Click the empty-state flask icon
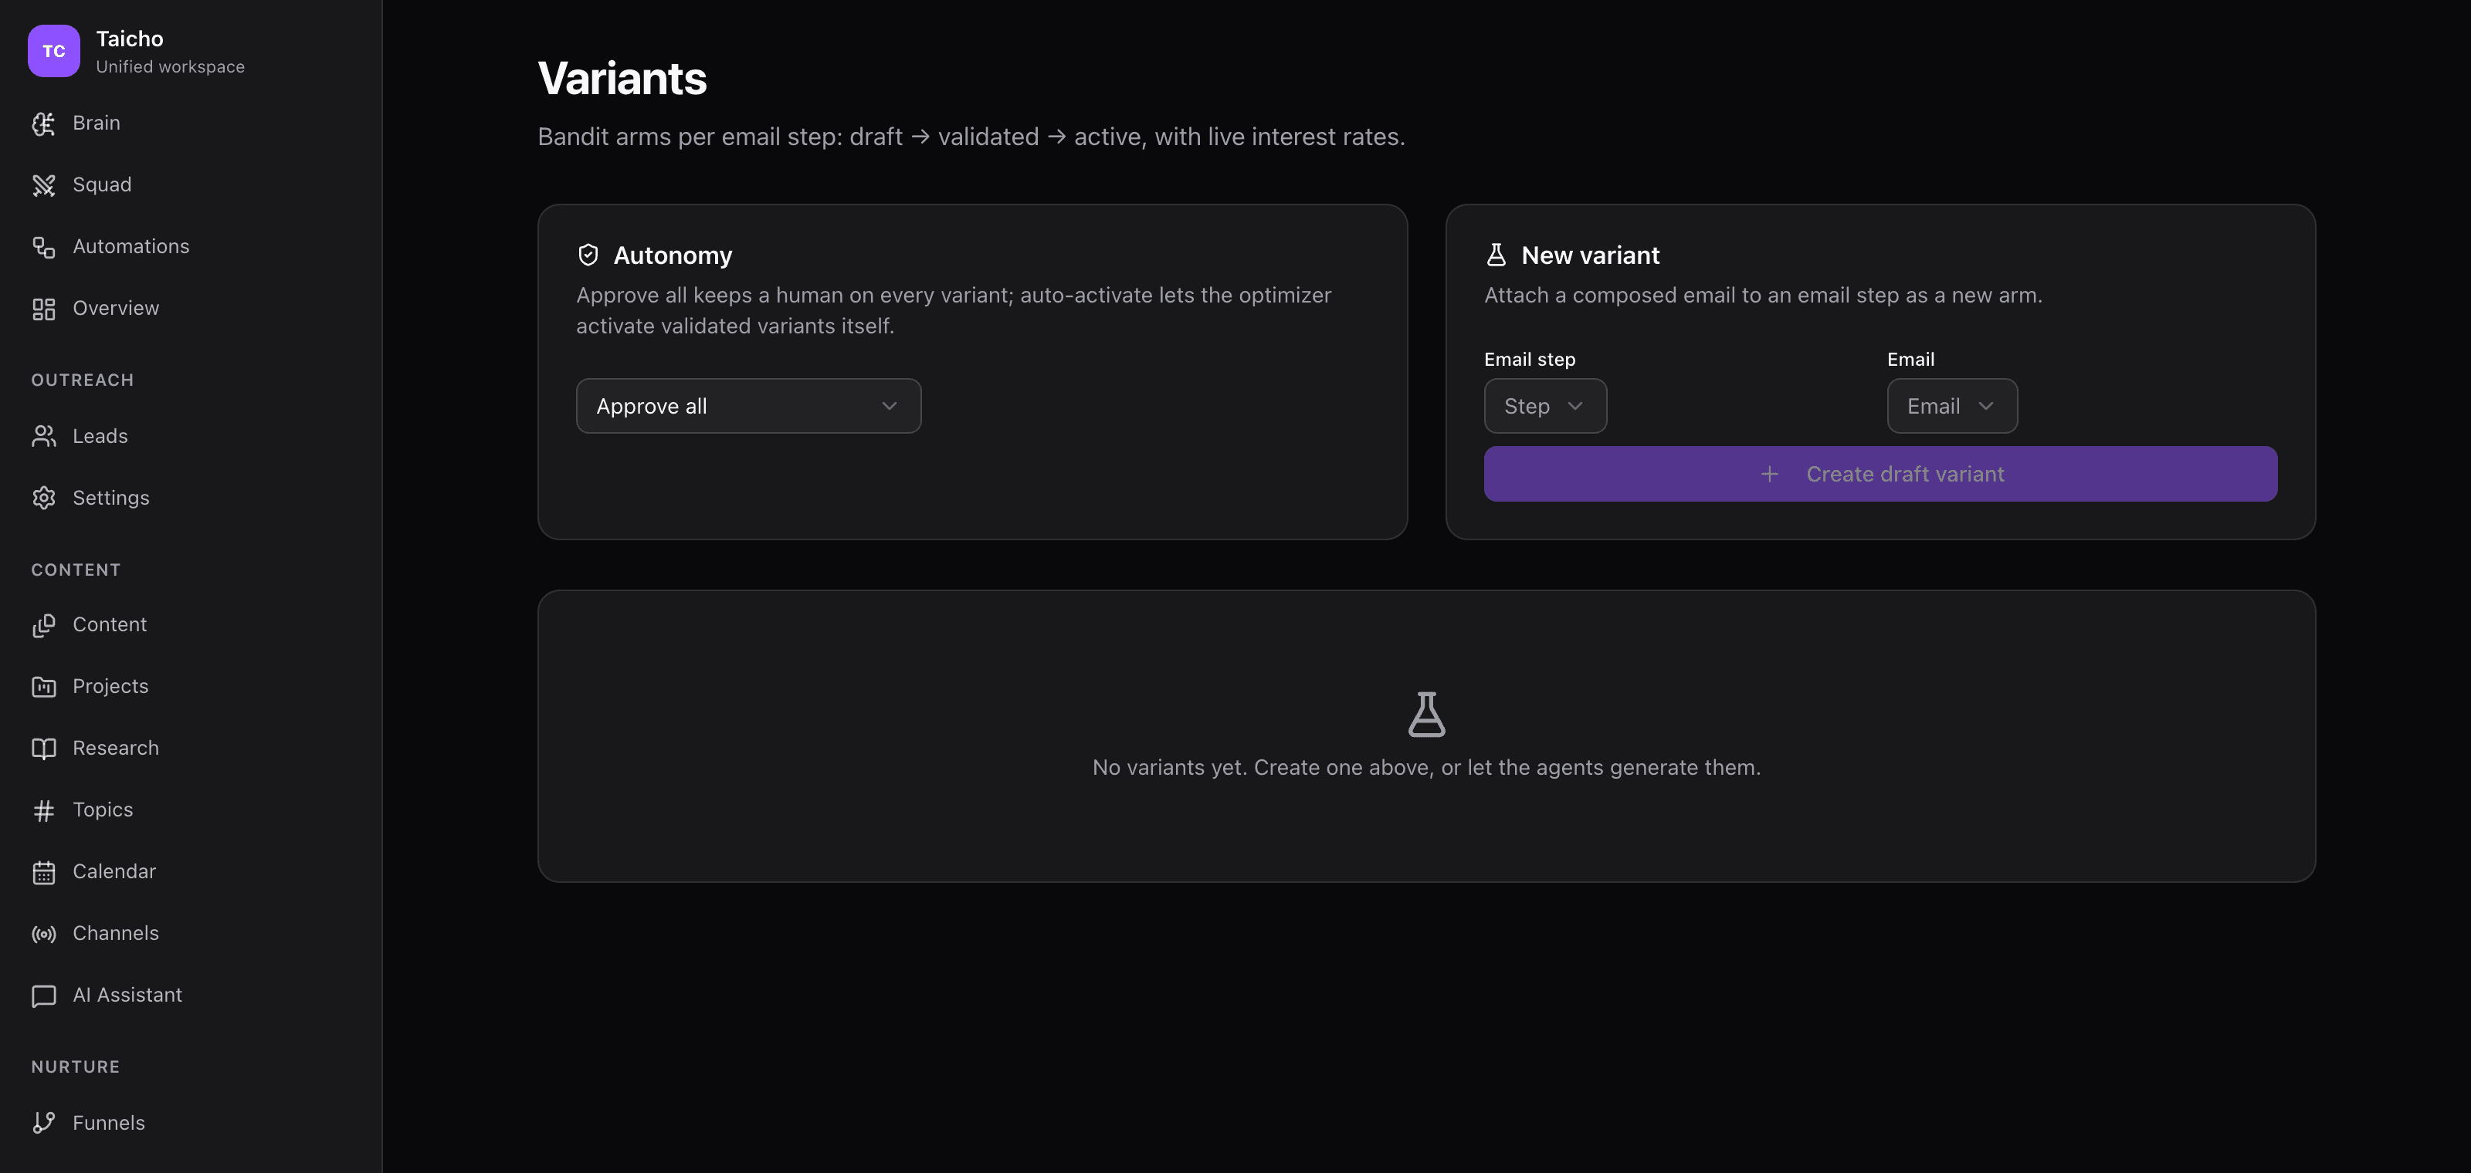 pos(1426,714)
